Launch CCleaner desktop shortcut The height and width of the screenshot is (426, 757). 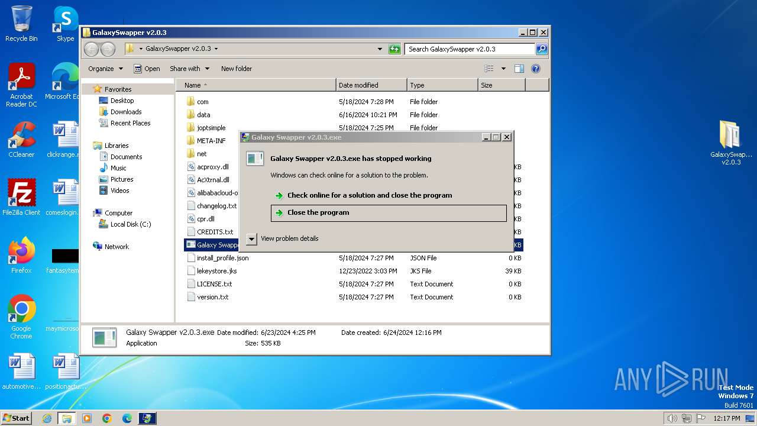(x=21, y=140)
